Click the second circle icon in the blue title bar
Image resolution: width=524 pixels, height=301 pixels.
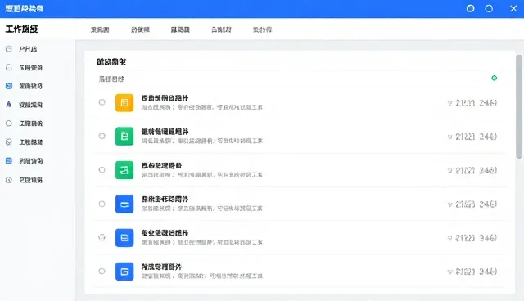489,8
